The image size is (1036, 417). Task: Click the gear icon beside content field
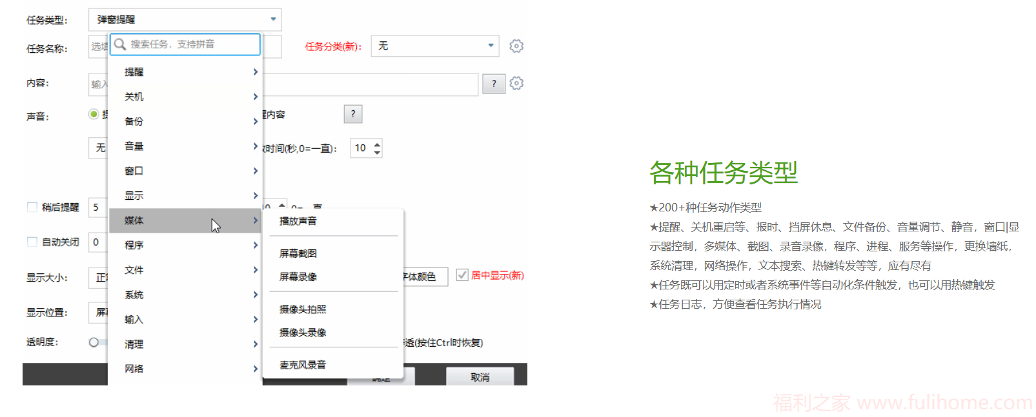point(516,83)
